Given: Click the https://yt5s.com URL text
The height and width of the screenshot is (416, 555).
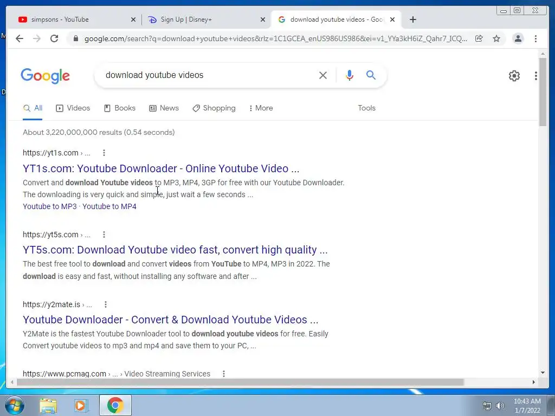Looking at the screenshot, I should [x=50, y=235].
